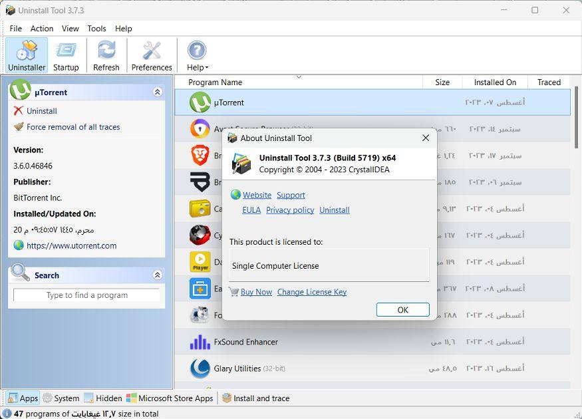Viewport: 582px width, 419px height.
Task: Switch to Microsoft Store Apps tab
Action: pos(170,398)
